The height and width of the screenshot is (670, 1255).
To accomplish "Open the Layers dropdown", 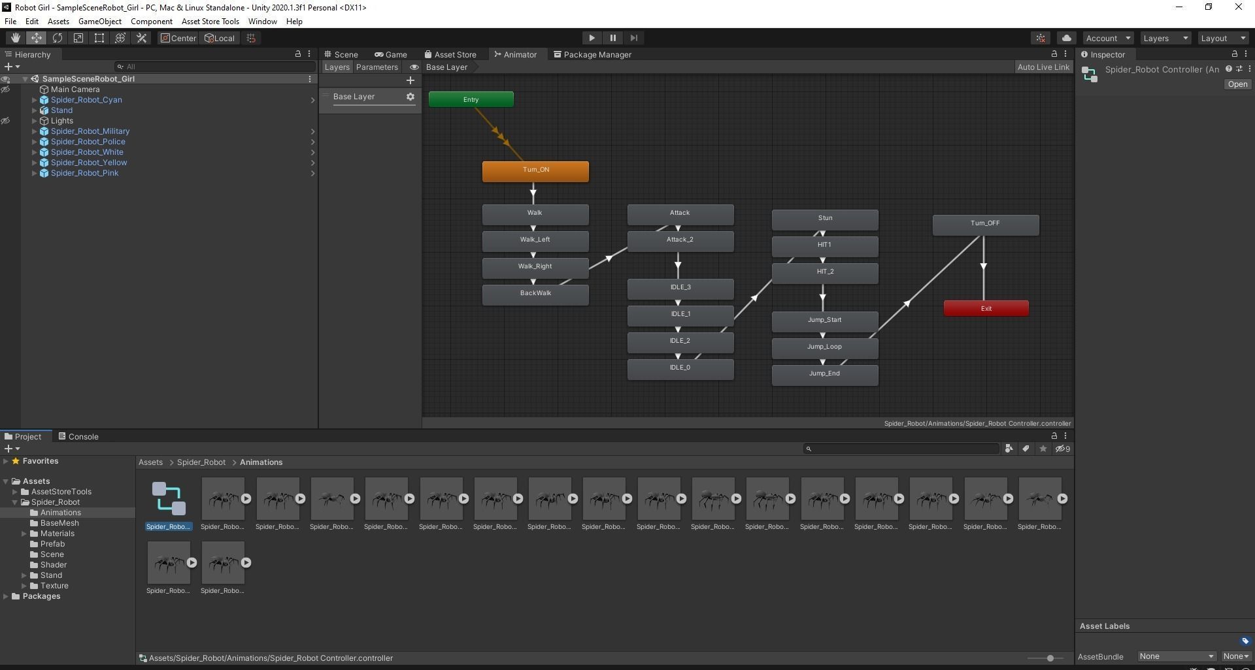I will [1165, 38].
